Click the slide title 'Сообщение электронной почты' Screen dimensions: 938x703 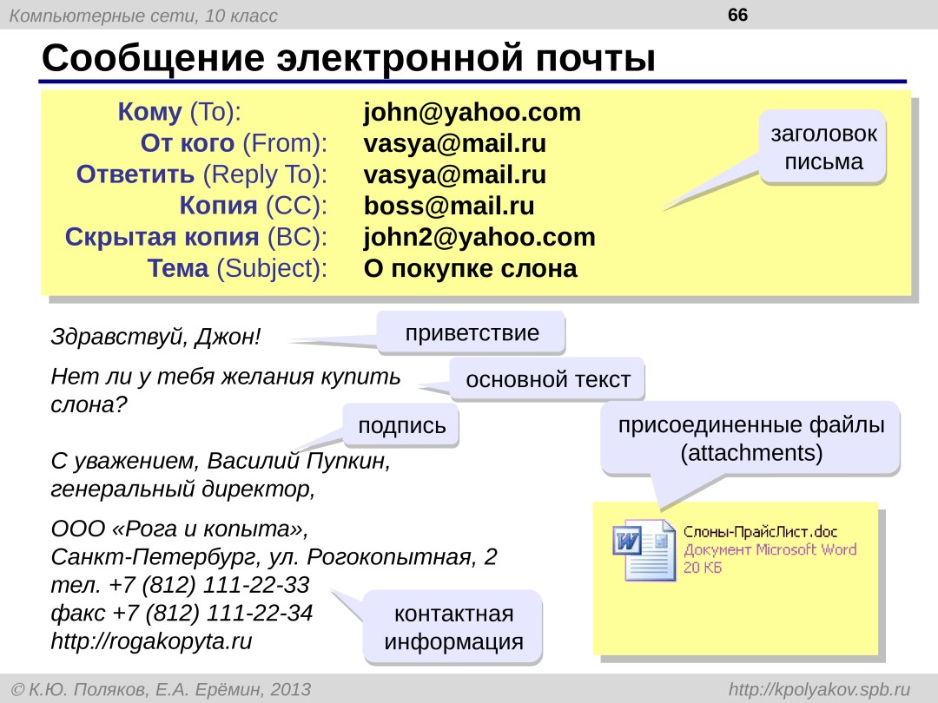(x=349, y=58)
